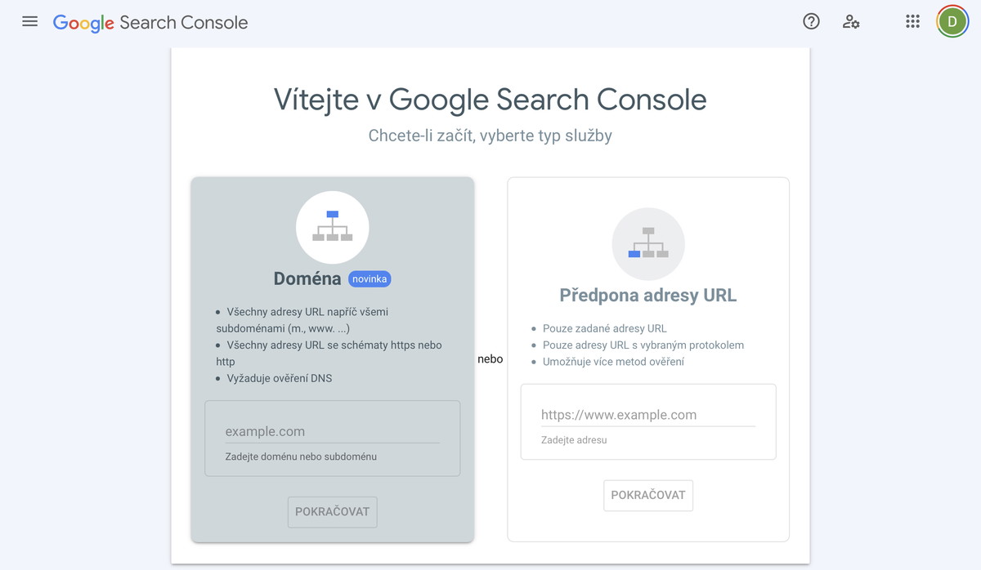Click the Zadejte adresu helper label

[574, 440]
